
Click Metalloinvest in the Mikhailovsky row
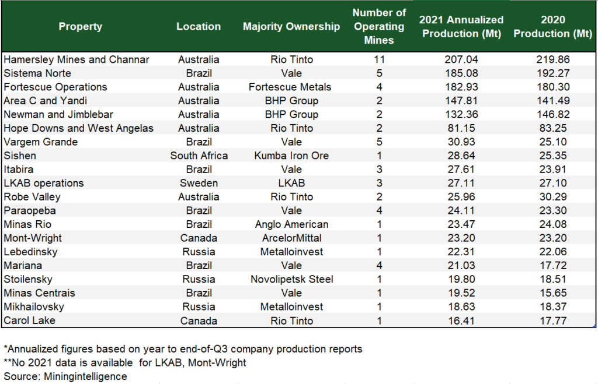pos(292,307)
